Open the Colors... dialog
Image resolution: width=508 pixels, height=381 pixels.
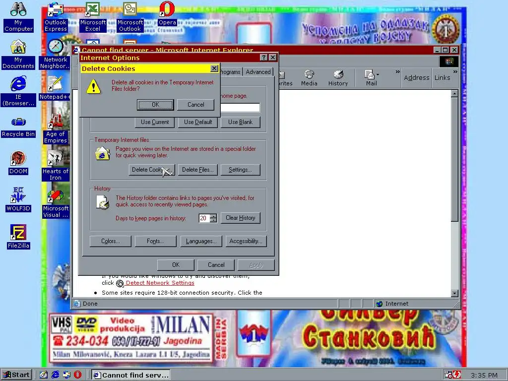[x=111, y=241]
